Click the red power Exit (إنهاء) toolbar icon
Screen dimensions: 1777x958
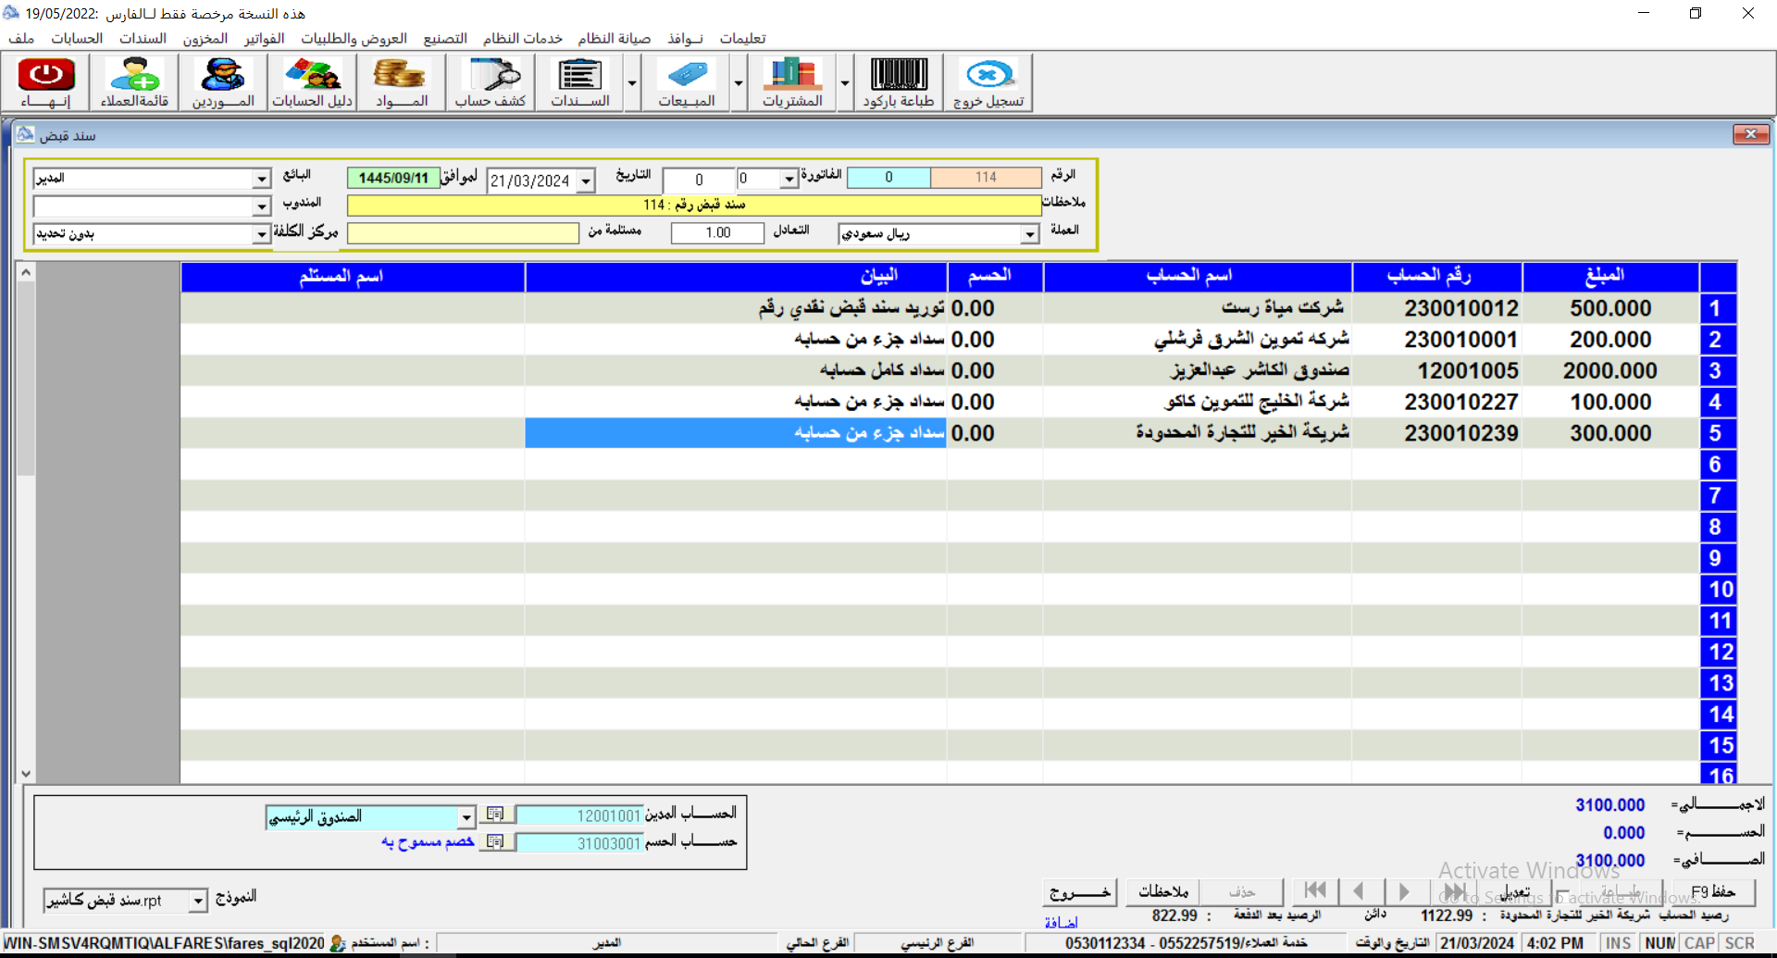[46, 82]
